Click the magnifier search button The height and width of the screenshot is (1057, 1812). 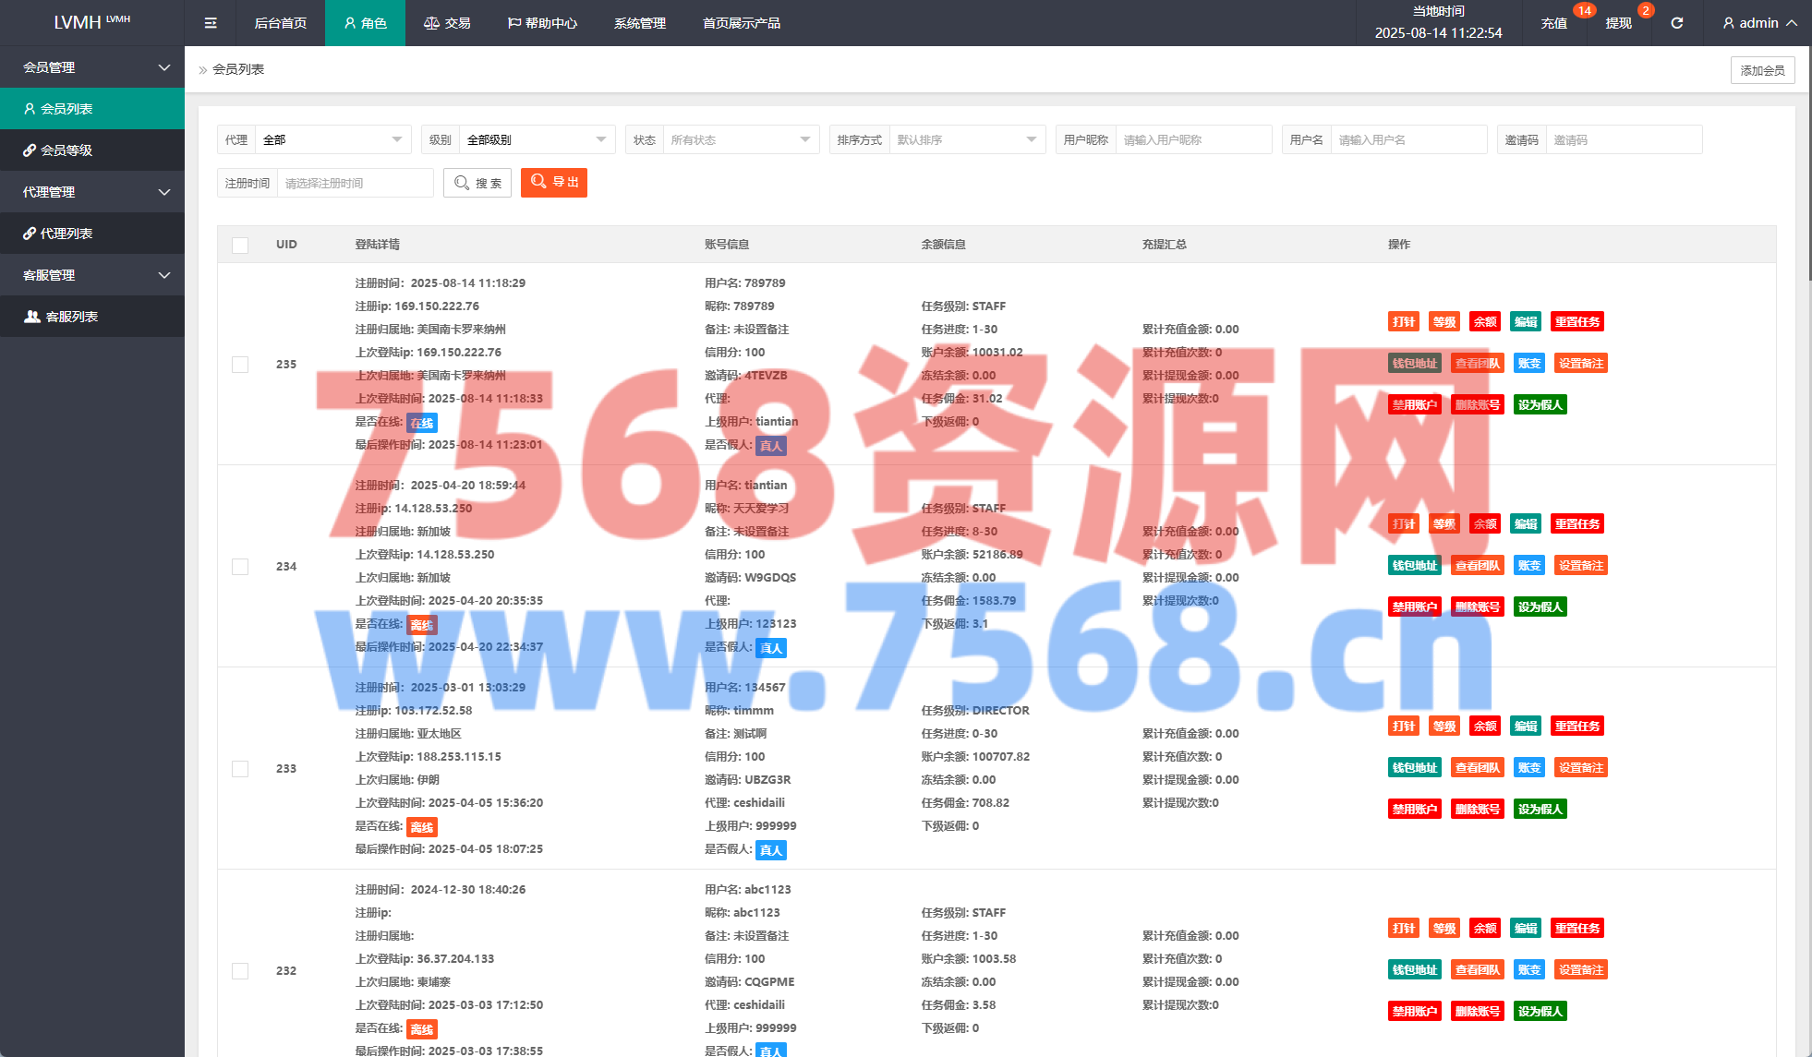click(x=477, y=183)
